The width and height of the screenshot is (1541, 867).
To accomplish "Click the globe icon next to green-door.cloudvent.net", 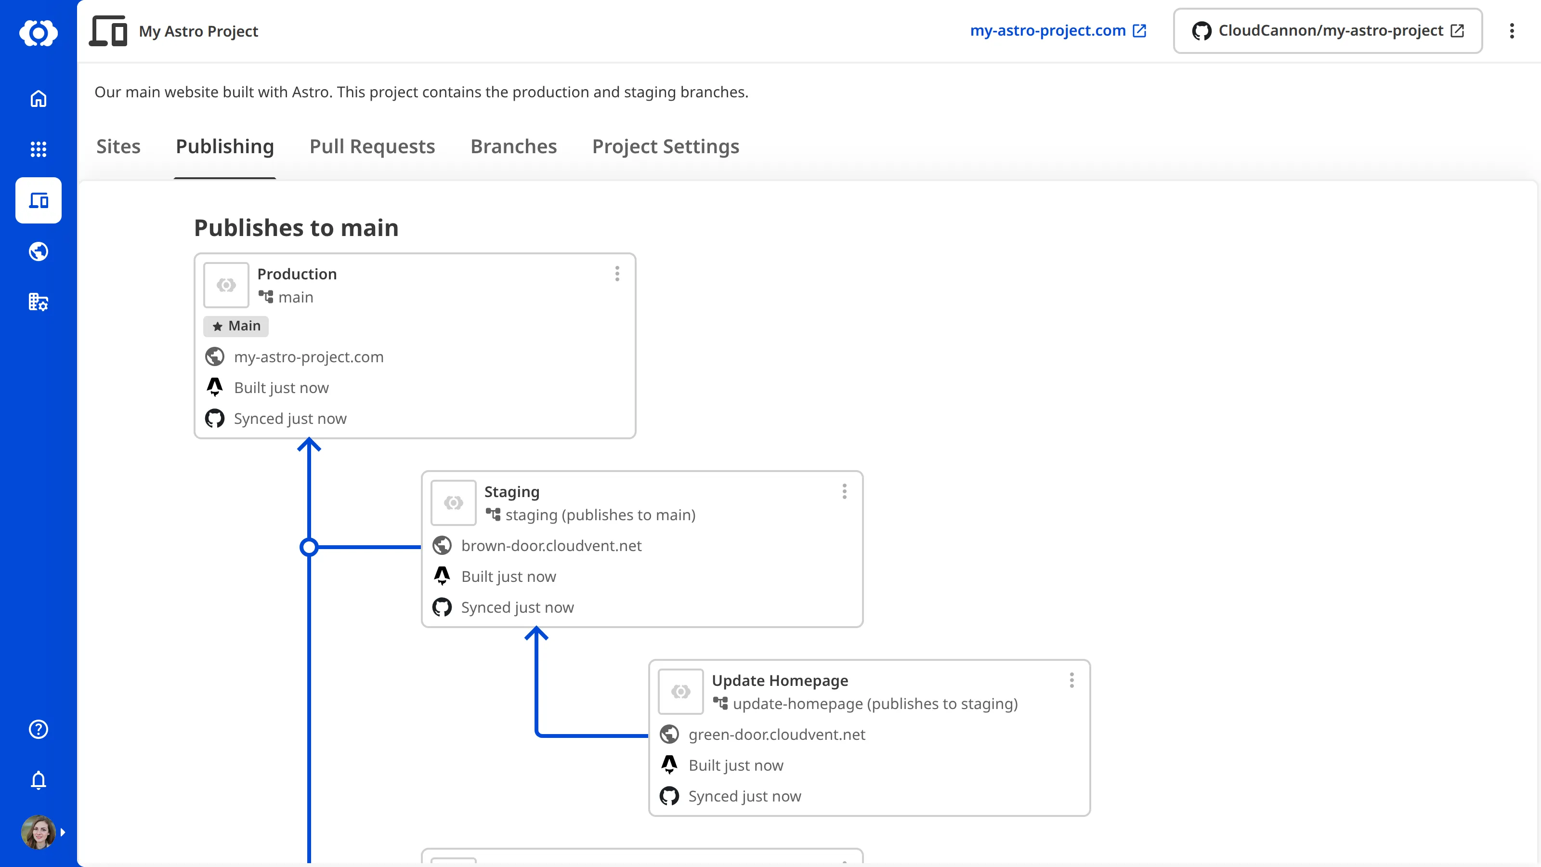I will click(x=669, y=734).
